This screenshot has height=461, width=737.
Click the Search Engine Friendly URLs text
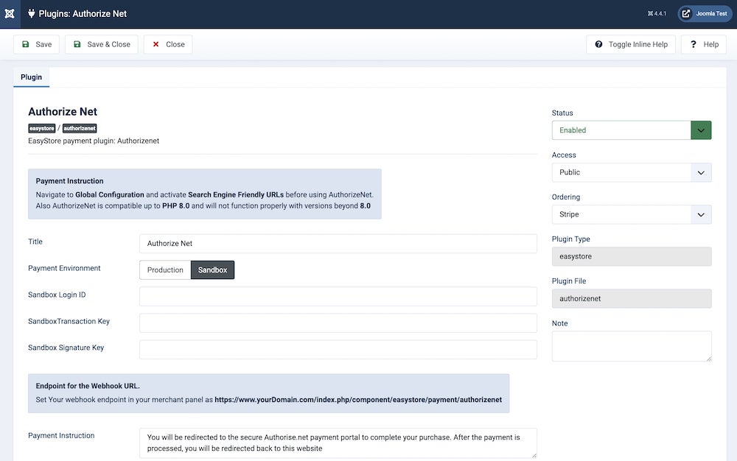click(x=236, y=195)
